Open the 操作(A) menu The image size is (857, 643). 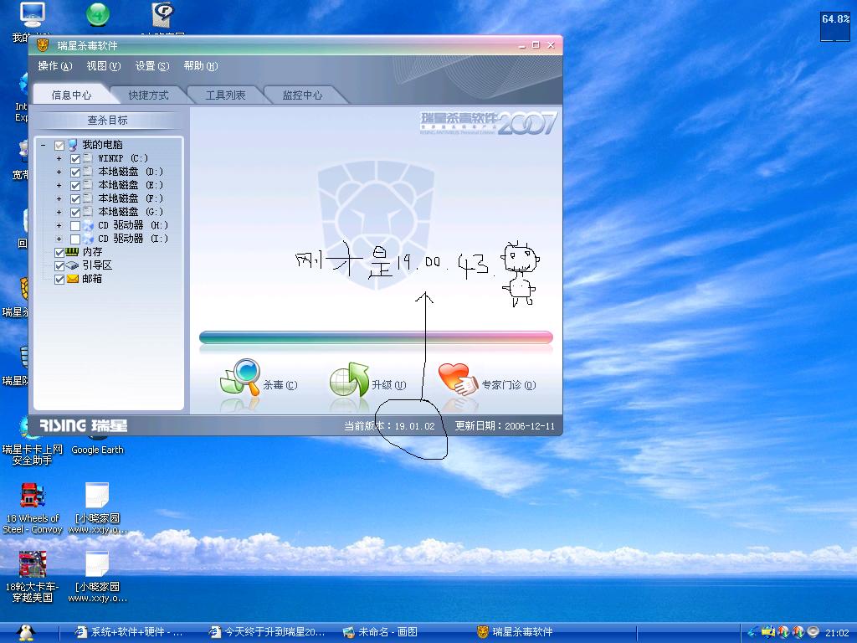[54, 66]
